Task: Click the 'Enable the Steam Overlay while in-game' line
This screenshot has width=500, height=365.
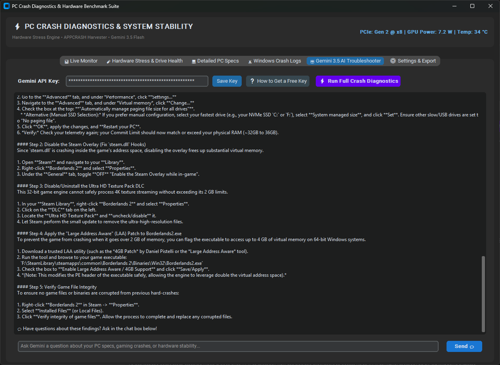Action: 108,174
